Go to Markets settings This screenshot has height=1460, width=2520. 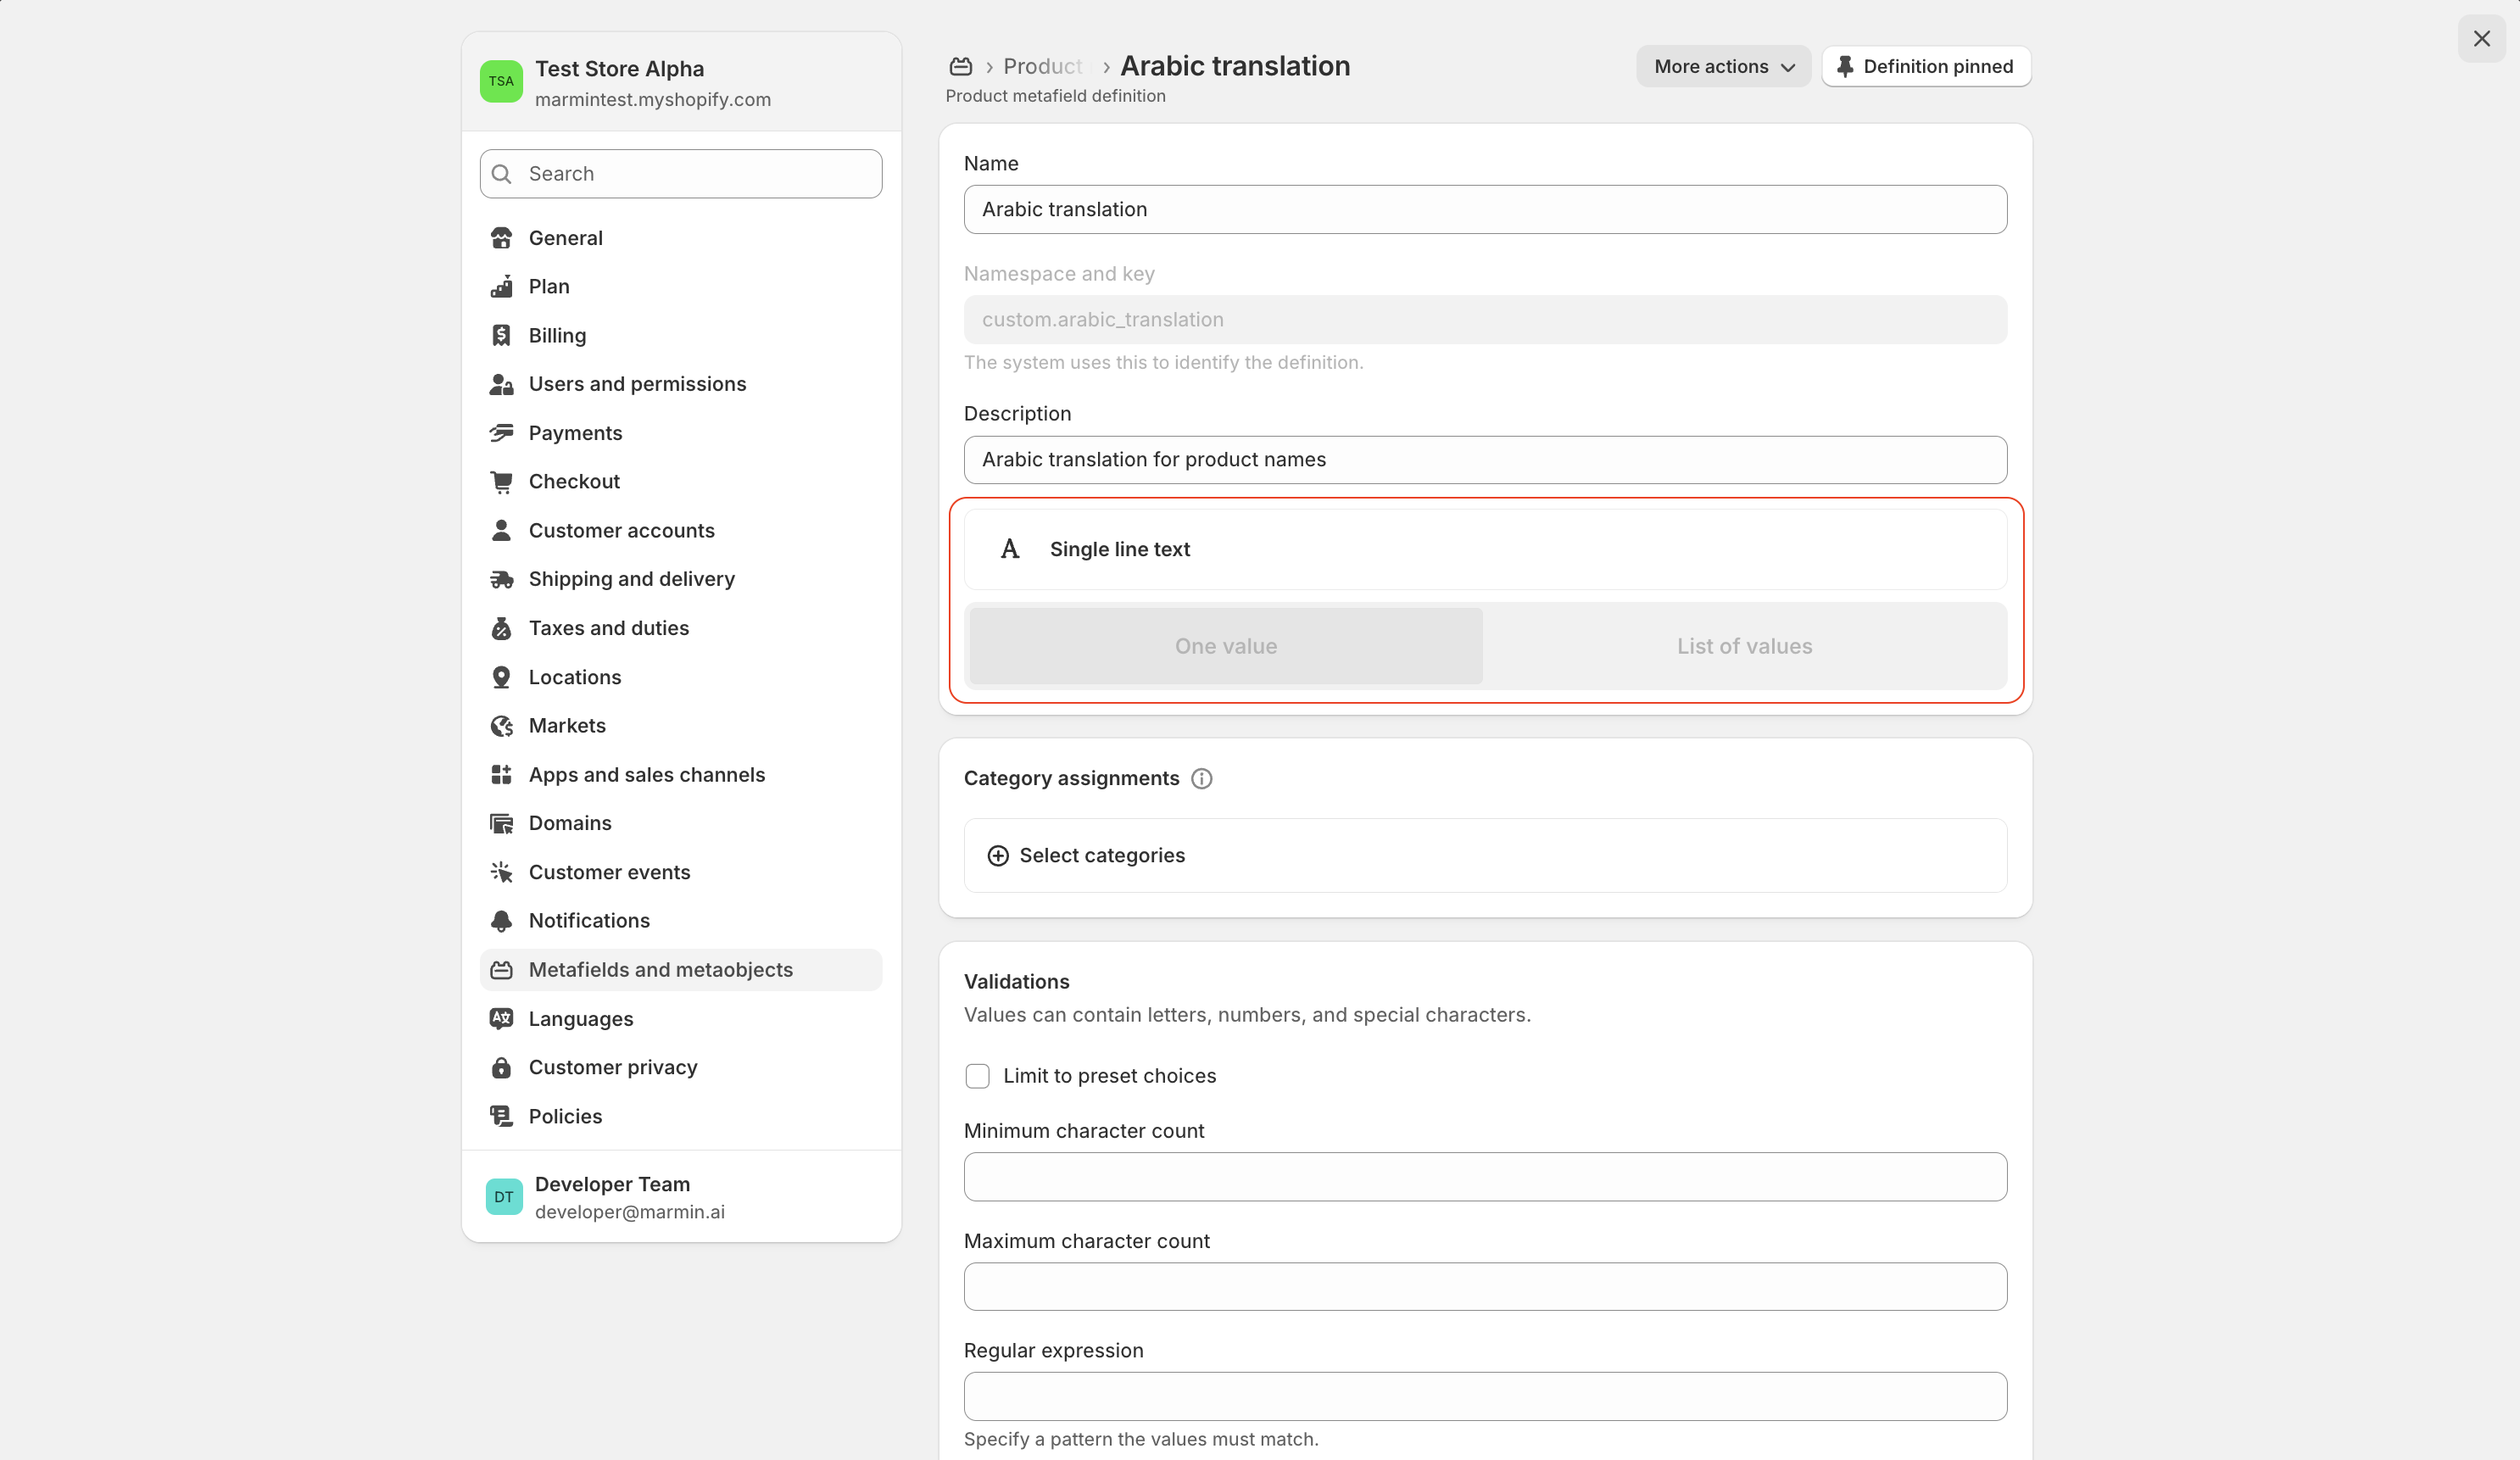pyautogui.click(x=566, y=725)
